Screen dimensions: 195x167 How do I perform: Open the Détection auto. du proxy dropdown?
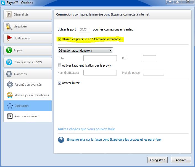85,50
